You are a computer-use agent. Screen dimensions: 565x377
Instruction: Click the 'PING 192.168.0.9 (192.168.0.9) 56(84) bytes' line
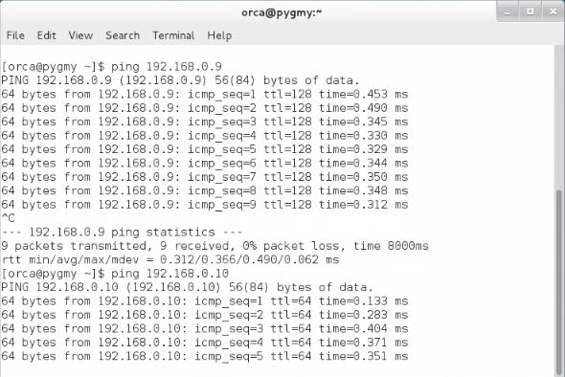[181, 80]
